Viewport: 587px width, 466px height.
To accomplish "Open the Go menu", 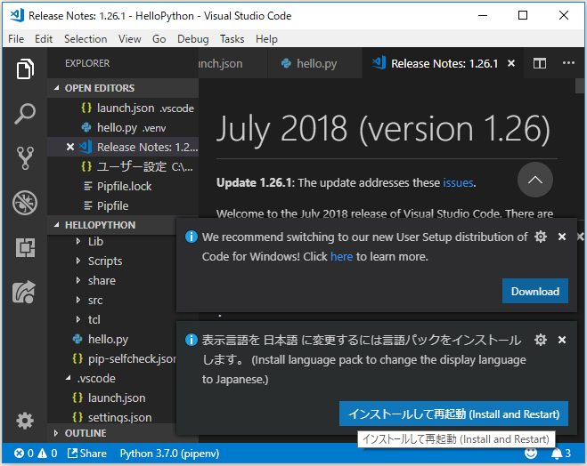I will 159,39.
